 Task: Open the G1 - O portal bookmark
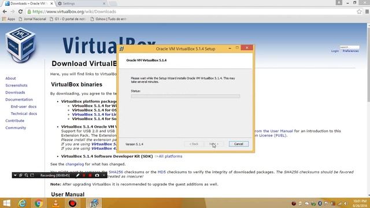click(68, 19)
